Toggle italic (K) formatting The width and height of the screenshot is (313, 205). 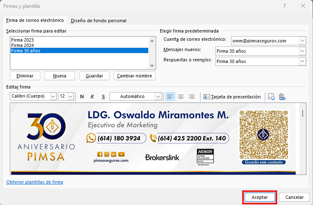92,97
